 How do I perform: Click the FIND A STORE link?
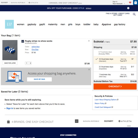point(111,14)
